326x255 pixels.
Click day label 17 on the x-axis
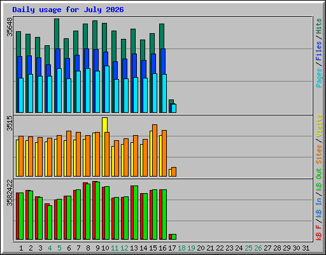[172, 248]
